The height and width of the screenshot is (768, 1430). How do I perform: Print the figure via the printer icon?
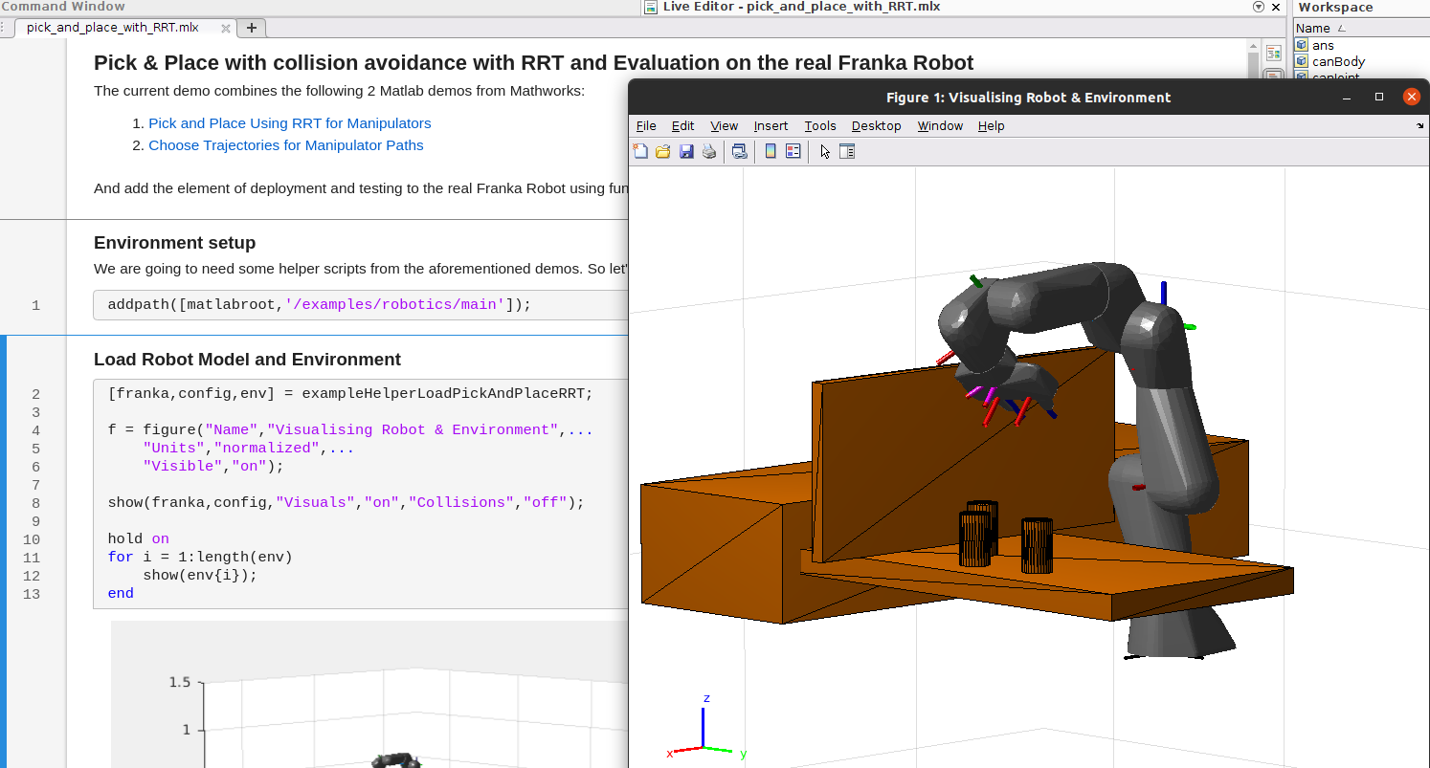708,150
